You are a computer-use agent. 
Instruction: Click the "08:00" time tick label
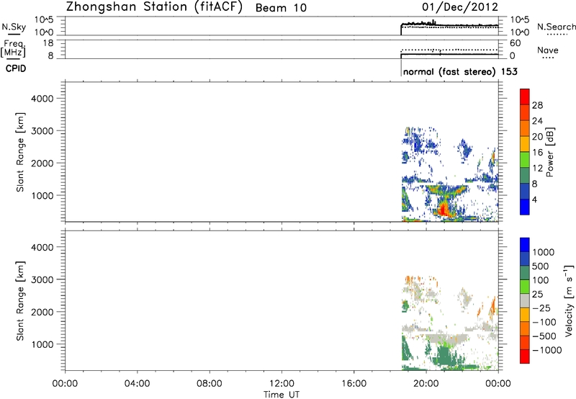pos(209,384)
